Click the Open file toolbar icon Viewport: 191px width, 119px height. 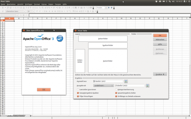8,8
